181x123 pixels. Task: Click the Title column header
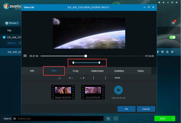pyautogui.click(x=9, y=30)
